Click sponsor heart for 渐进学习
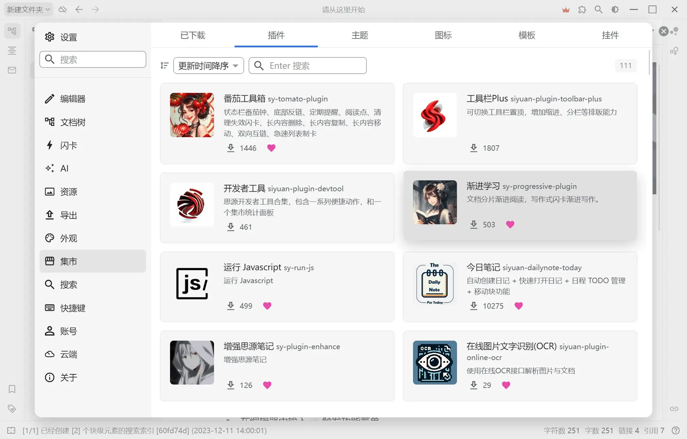Viewport: 687px width, 439px height. (x=510, y=225)
